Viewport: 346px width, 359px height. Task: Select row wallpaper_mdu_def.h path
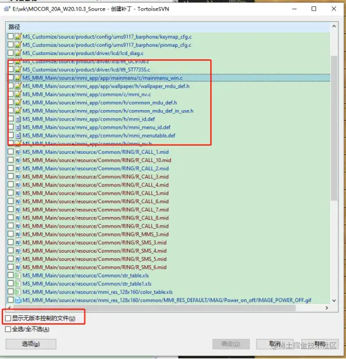click(x=106, y=86)
